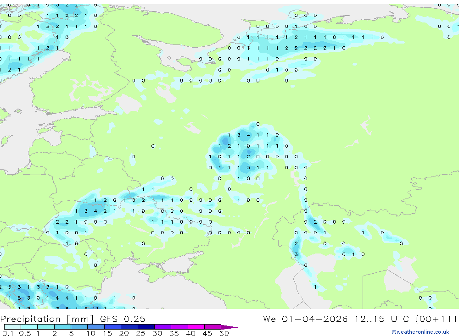
Task: Click the "(00+111" forecast run text
Action: (436, 319)
